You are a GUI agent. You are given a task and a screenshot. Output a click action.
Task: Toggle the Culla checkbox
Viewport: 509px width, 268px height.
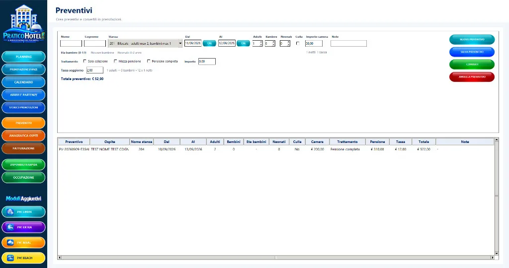[298, 43]
